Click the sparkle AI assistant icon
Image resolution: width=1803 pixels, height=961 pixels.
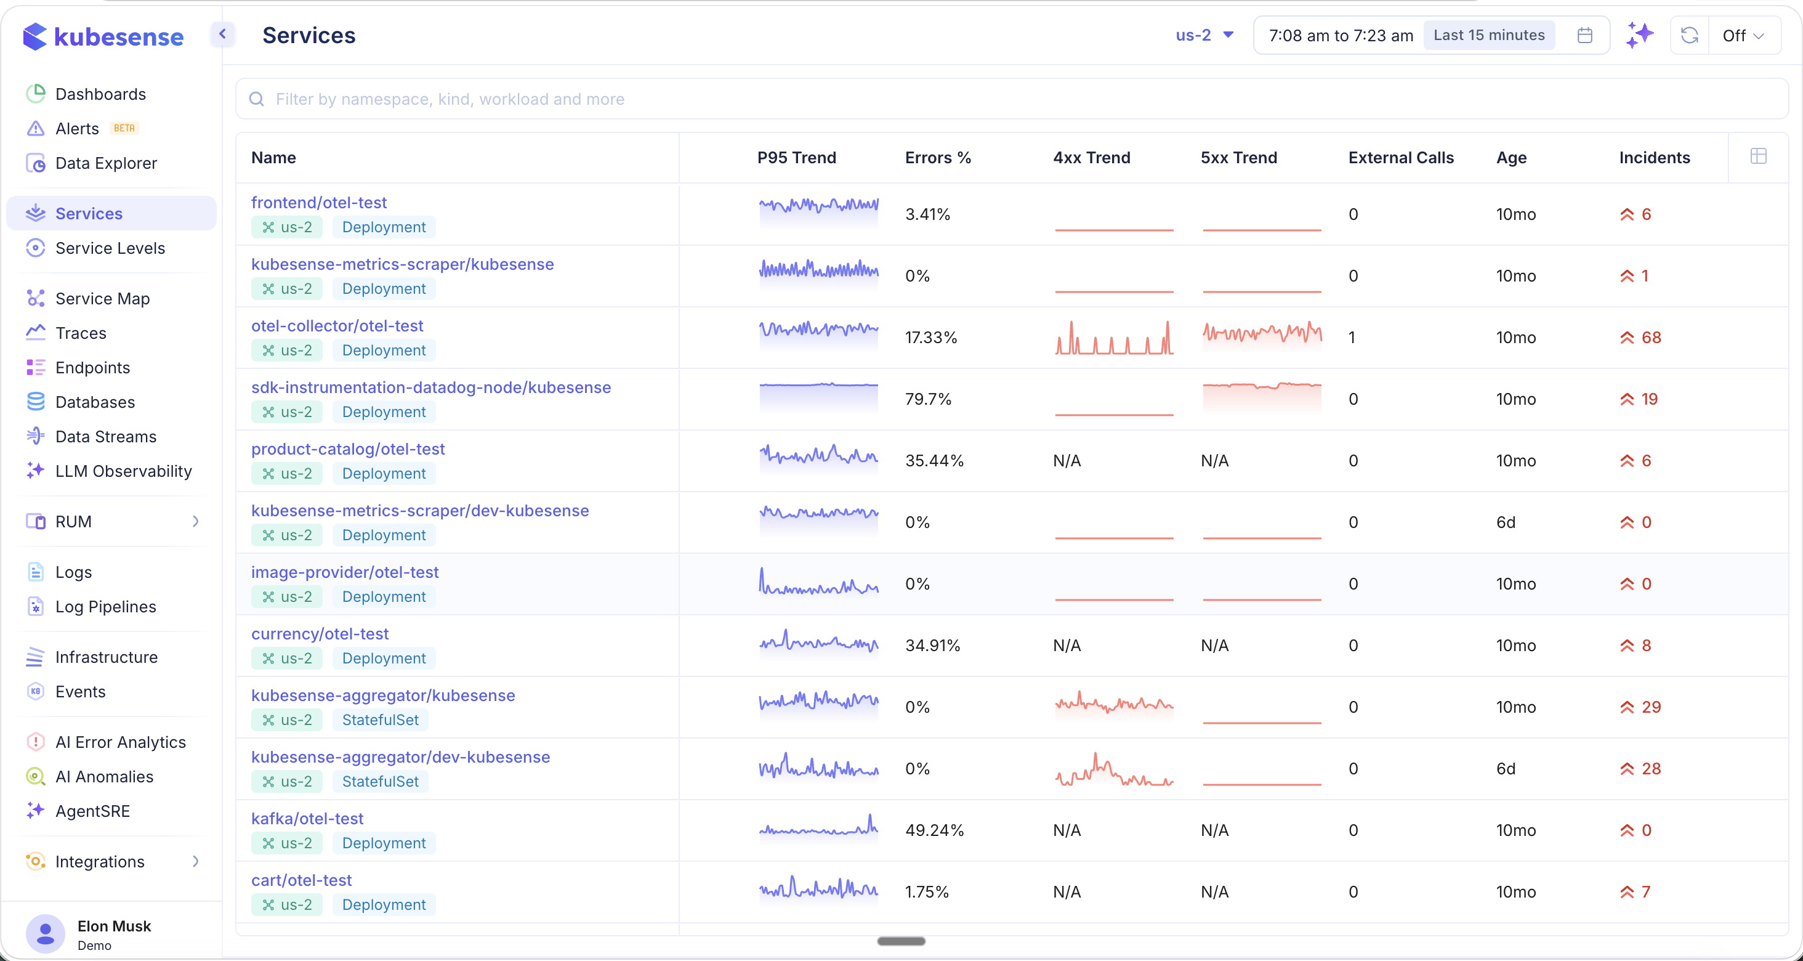[x=1640, y=35]
